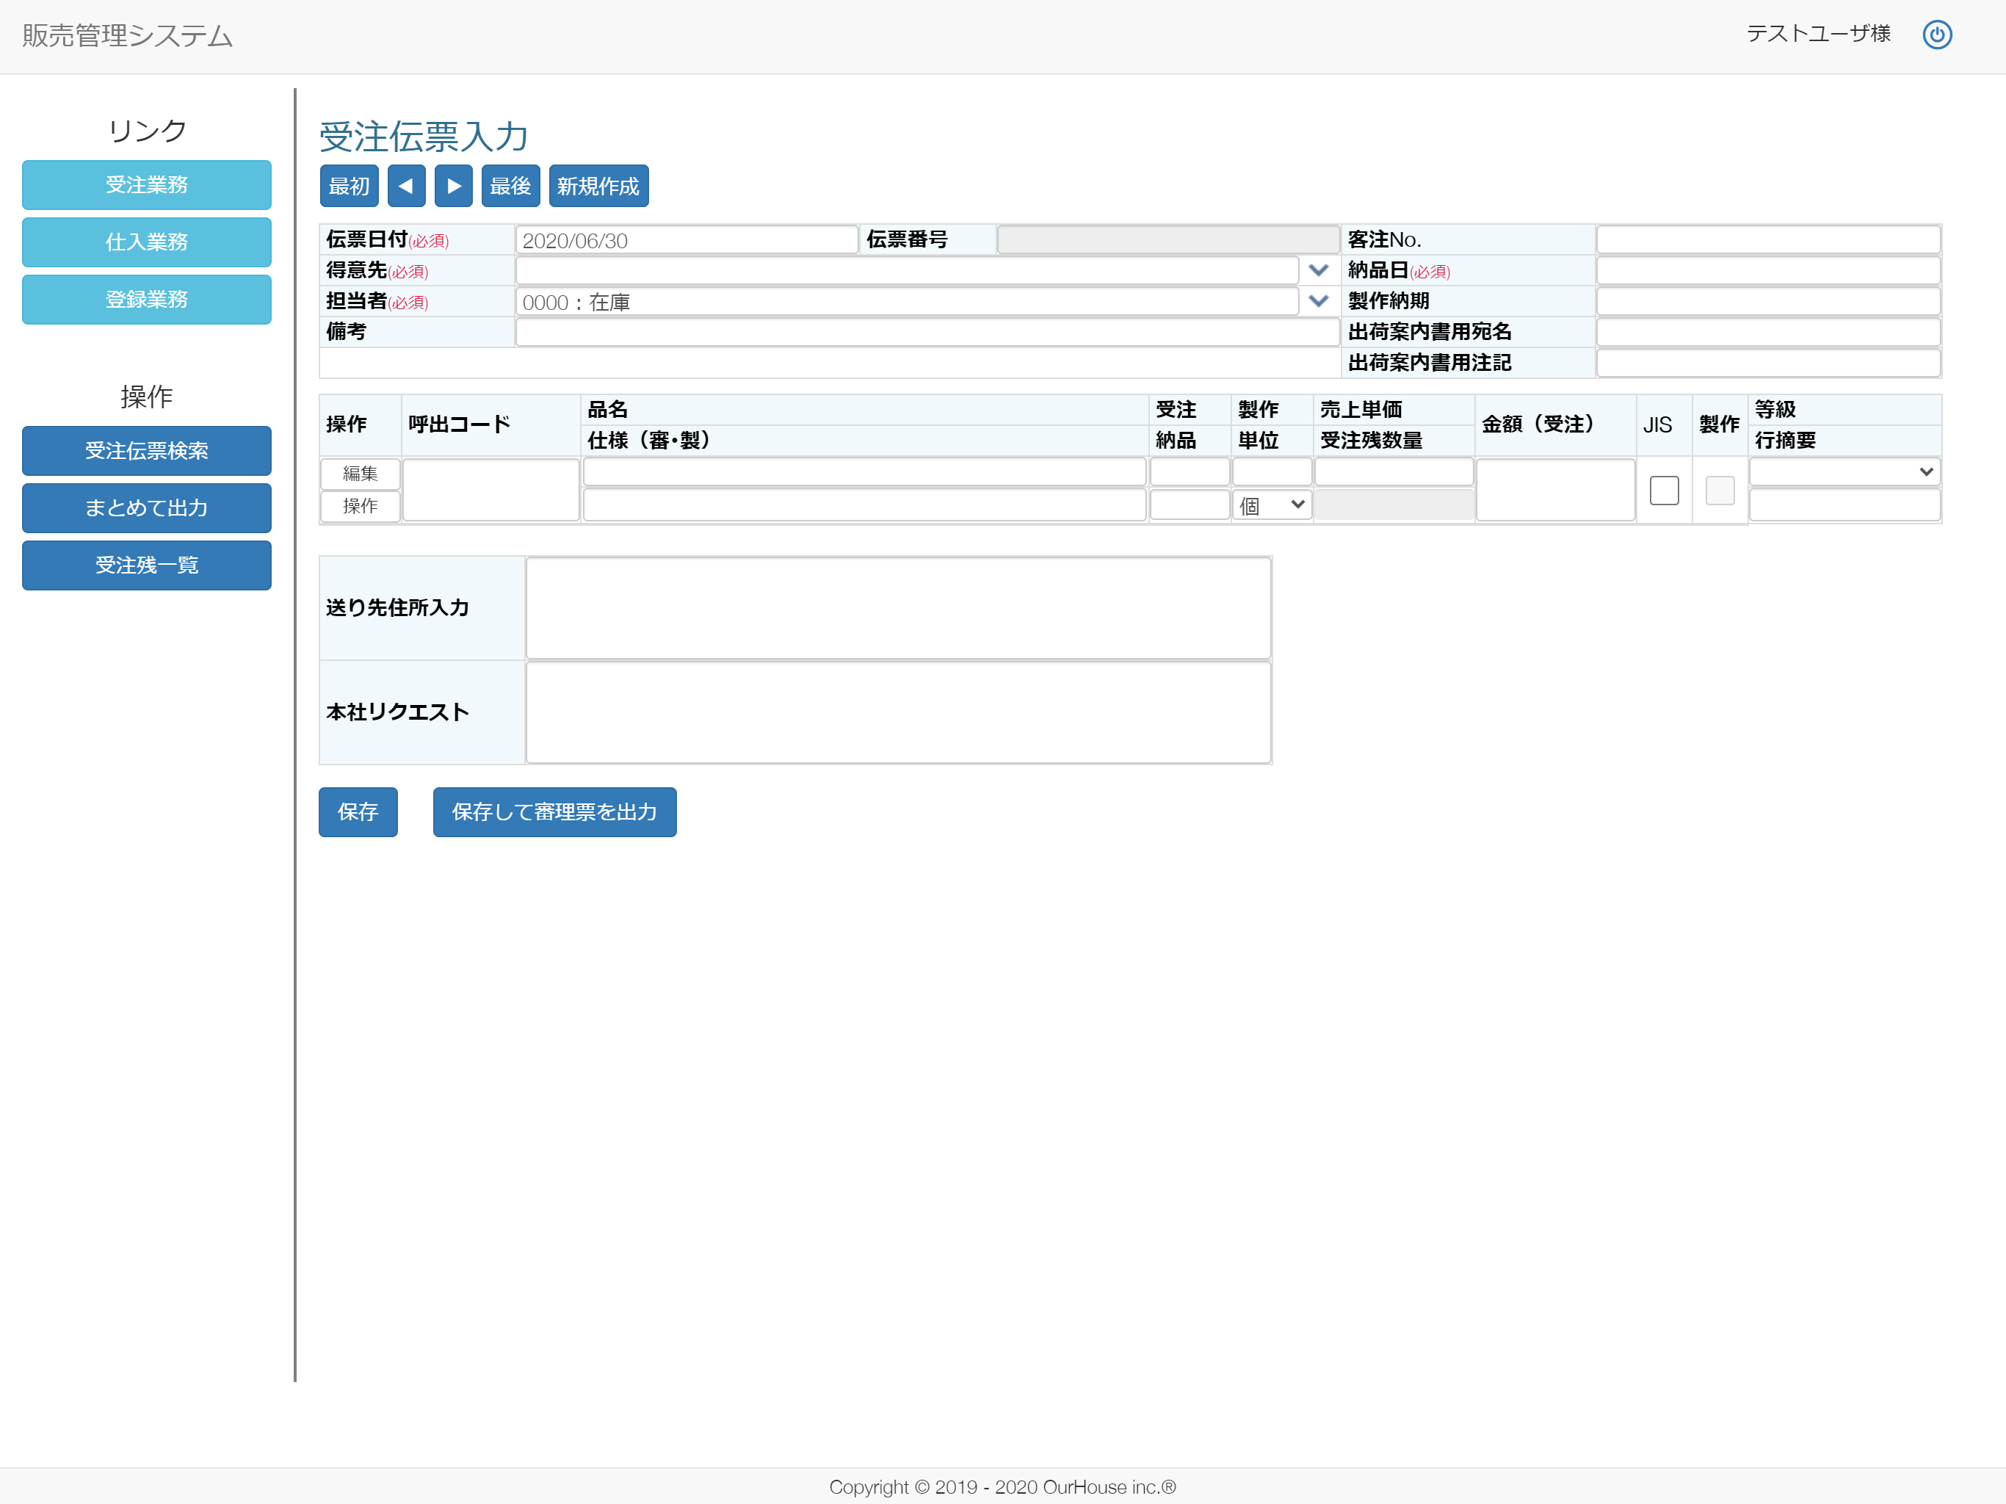Open 登録業務 link in sidebar

[x=146, y=300]
